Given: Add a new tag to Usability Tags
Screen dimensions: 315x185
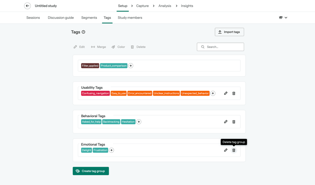Looking at the screenshot, I should 213,93.
